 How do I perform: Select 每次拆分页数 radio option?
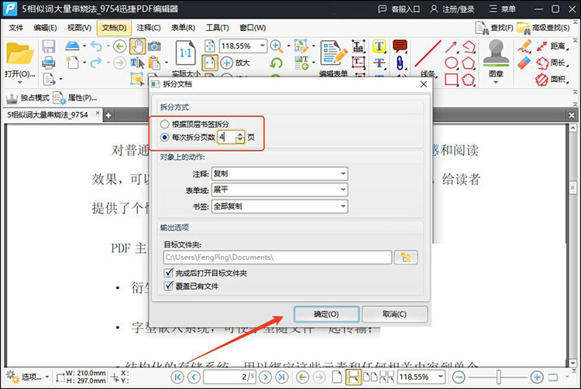click(x=163, y=137)
